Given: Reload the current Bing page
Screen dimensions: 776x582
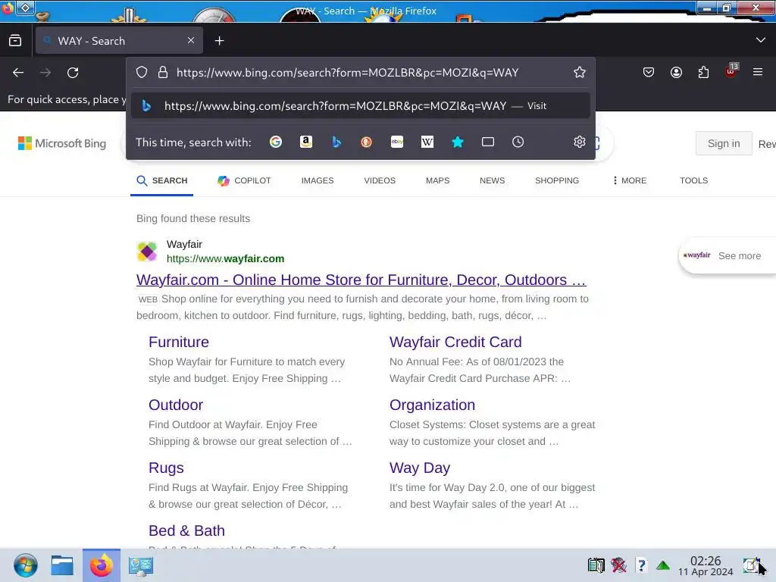Looking at the screenshot, I should click(x=73, y=73).
